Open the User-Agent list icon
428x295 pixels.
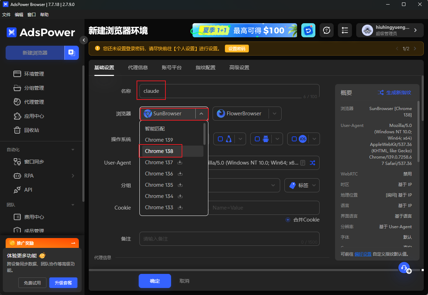pyautogui.click(x=303, y=163)
